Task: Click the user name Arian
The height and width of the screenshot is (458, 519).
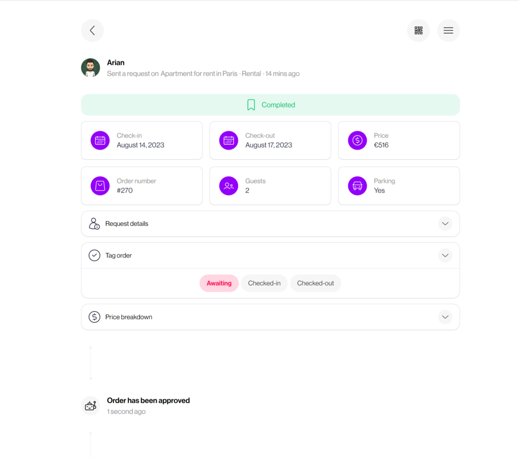Action: coord(116,63)
